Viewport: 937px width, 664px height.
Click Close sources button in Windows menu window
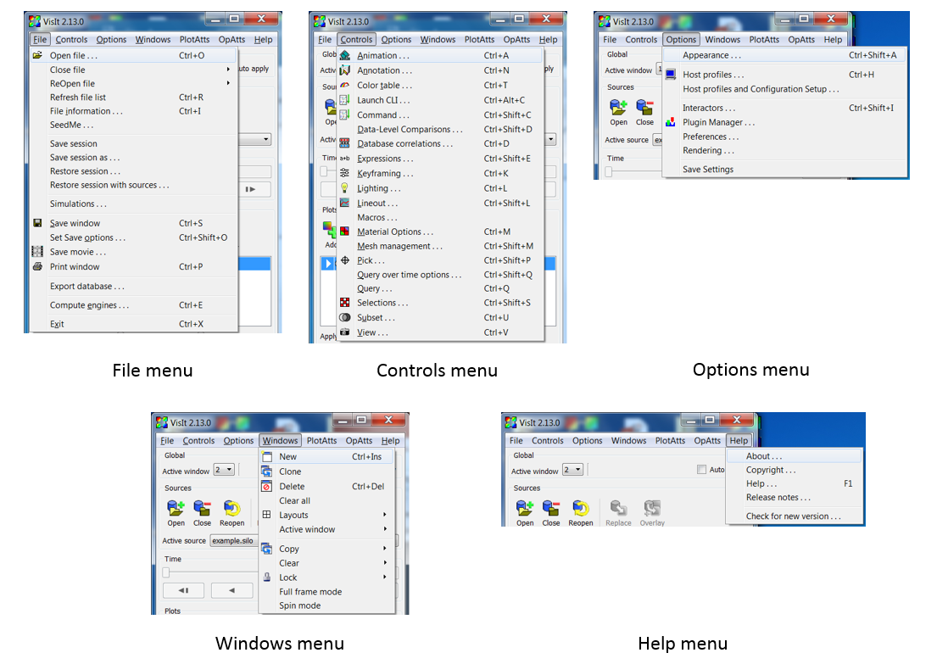[202, 513]
